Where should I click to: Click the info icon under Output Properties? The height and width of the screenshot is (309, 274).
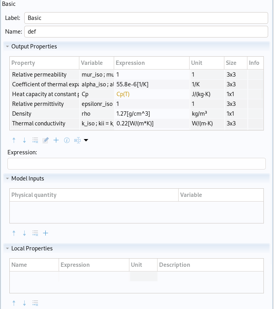coord(66,140)
